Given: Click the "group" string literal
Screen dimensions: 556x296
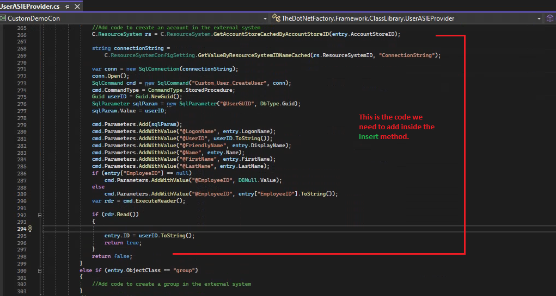Looking at the screenshot, I should (184, 270).
